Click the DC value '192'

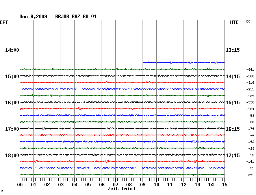pos(251,142)
